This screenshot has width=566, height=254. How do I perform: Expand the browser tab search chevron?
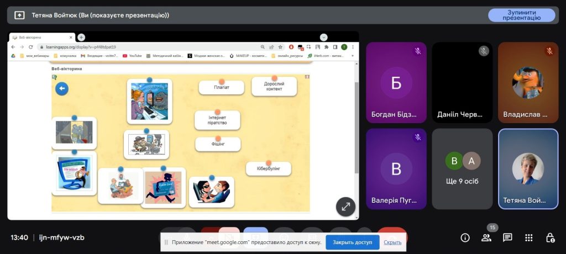tap(324, 37)
